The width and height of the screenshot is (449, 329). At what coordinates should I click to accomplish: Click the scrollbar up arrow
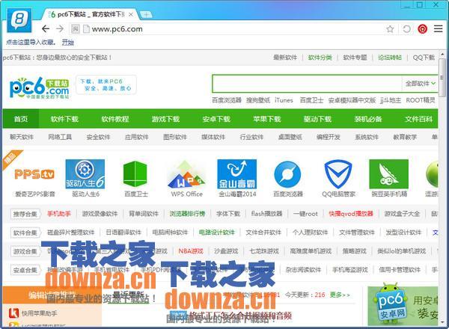pos(443,54)
